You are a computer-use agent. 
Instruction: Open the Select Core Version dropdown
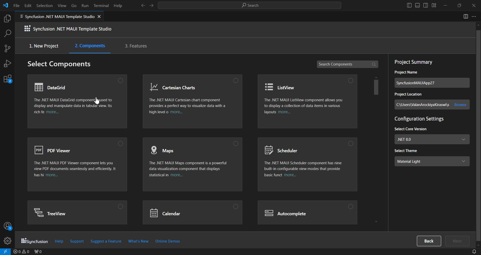click(432, 139)
